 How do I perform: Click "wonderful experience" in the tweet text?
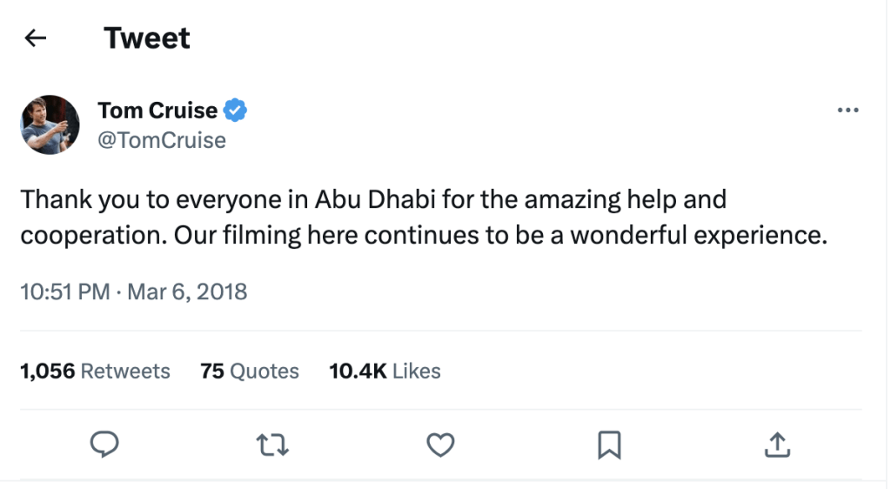tap(696, 237)
